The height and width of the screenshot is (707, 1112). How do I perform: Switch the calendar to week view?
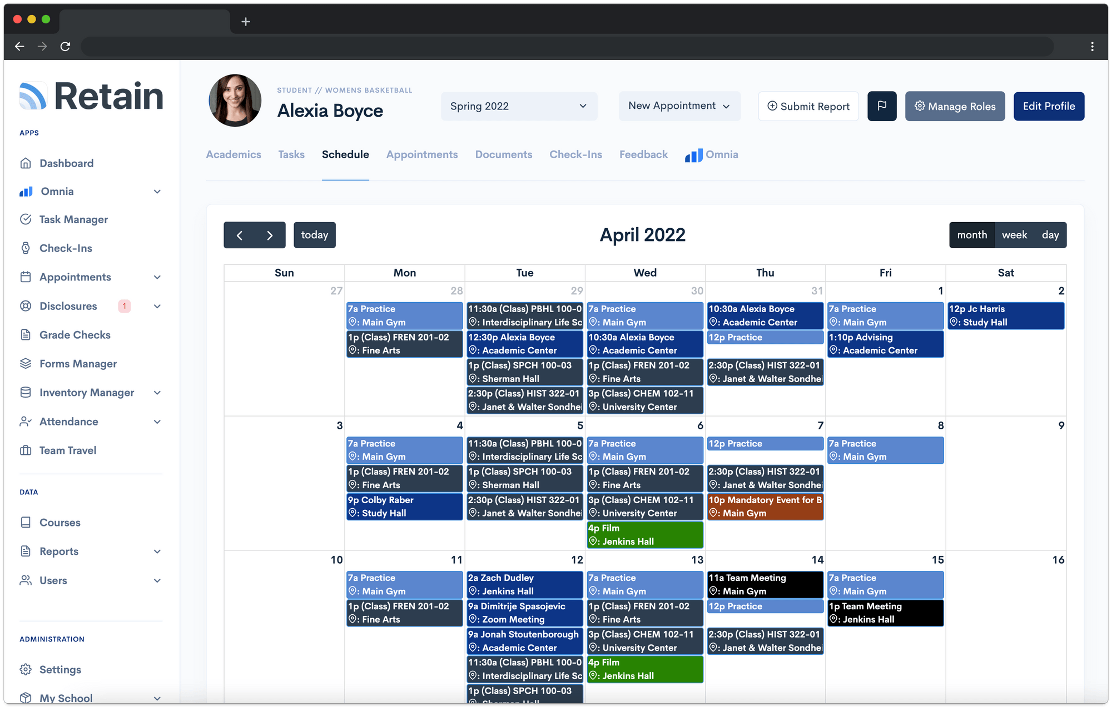click(x=1014, y=234)
